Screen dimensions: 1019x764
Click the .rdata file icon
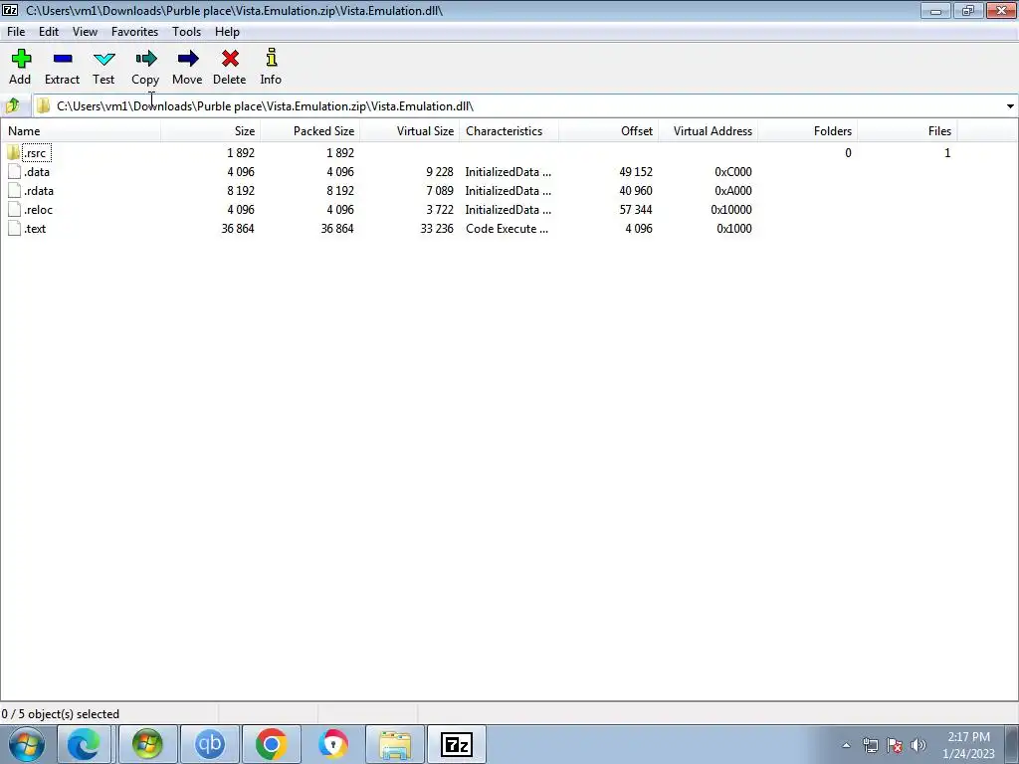pos(14,190)
